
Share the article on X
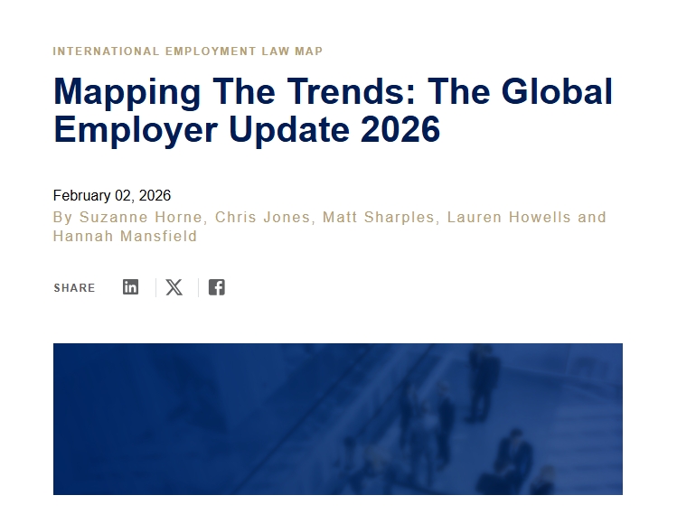point(174,287)
